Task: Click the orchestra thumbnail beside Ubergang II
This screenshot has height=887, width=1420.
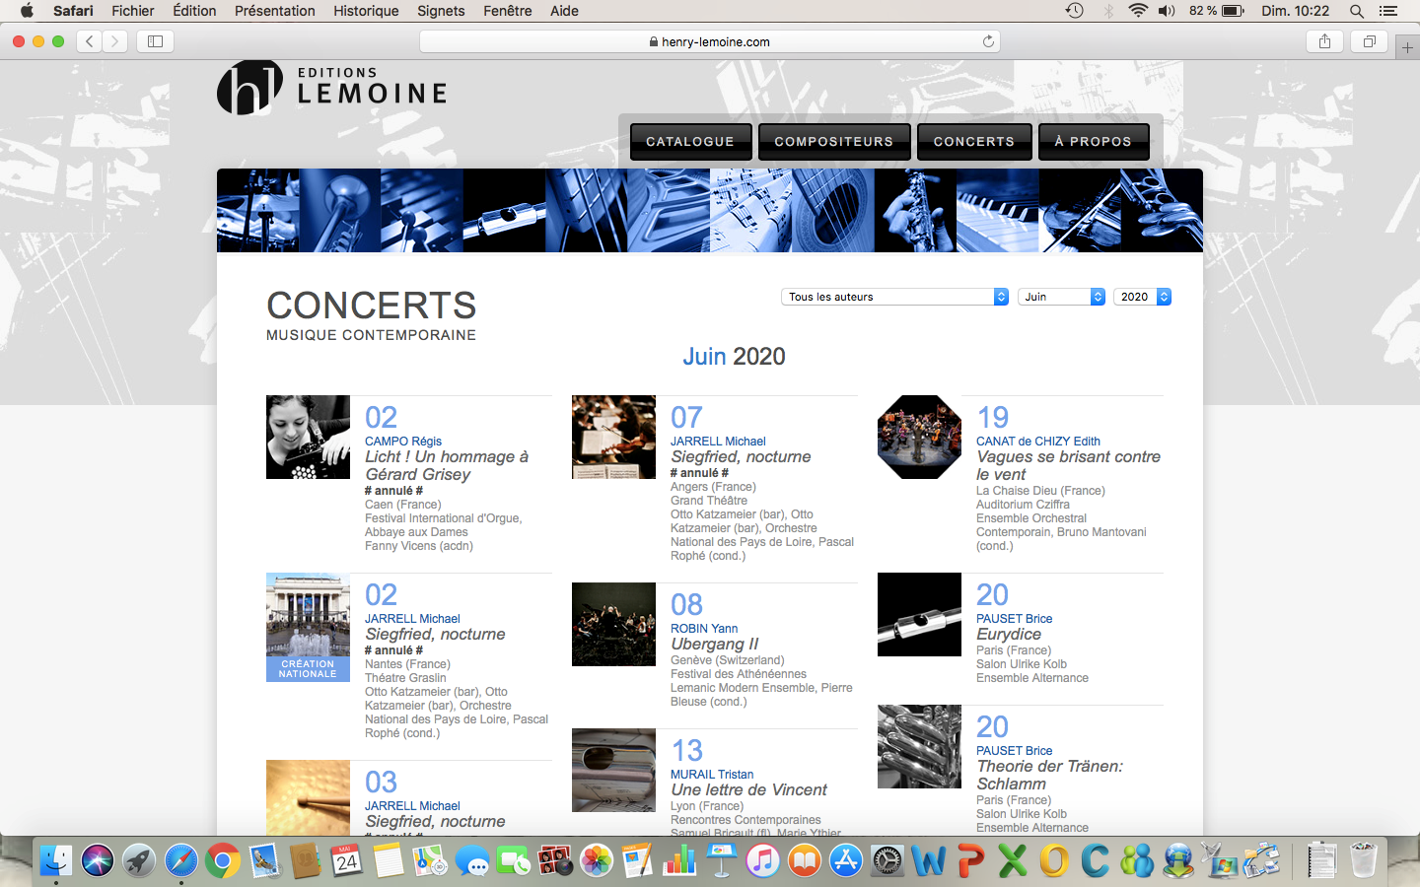Action: (613, 625)
